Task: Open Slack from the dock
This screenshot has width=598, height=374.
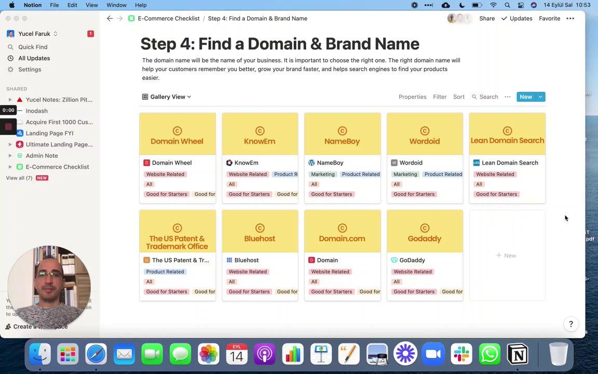Action: coord(461,354)
